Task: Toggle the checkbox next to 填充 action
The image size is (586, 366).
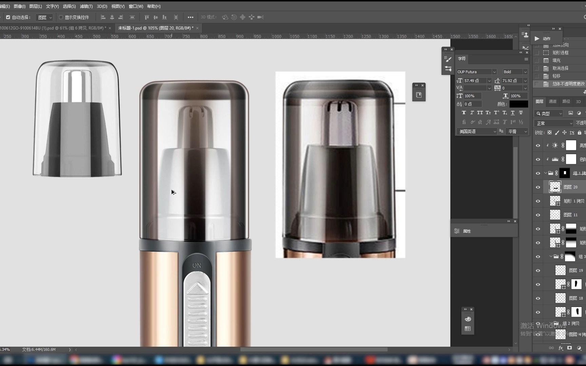Action: (x=537, y=60)
